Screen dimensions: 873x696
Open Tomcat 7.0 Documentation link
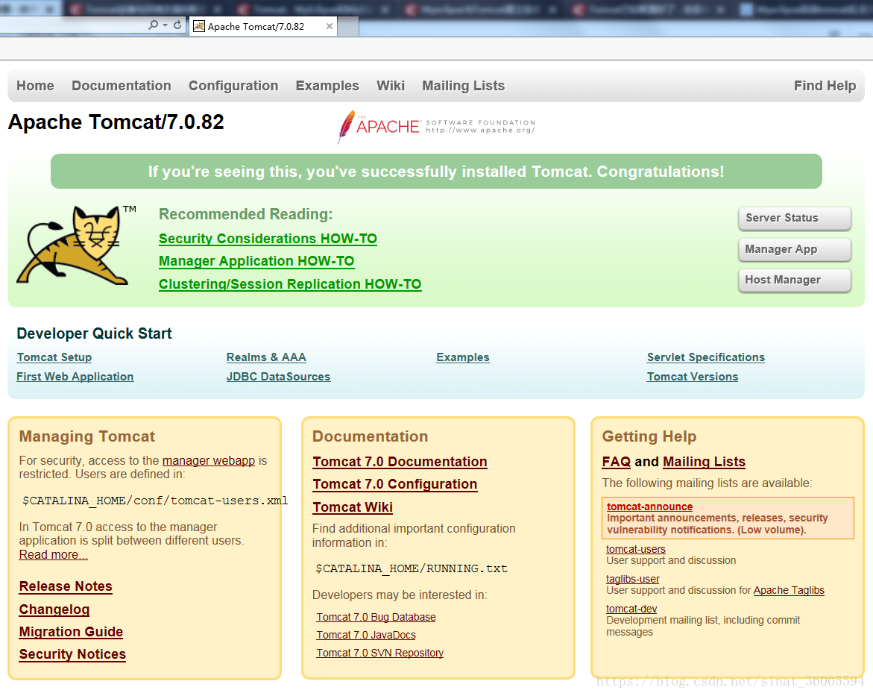[x=400, y=462]
